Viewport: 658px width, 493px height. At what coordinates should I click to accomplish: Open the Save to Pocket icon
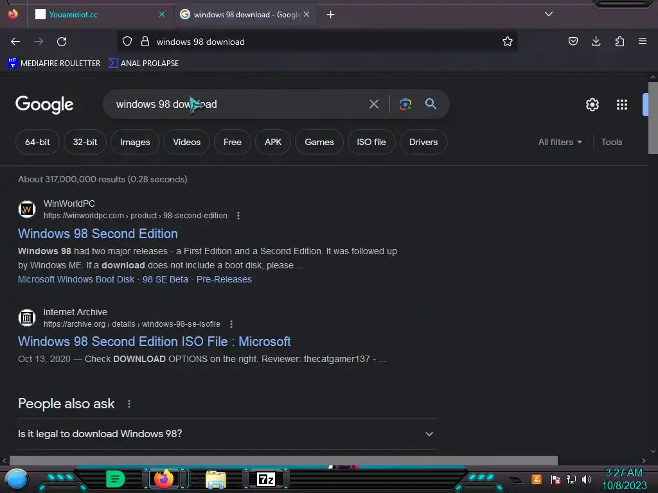click(573, 41)
